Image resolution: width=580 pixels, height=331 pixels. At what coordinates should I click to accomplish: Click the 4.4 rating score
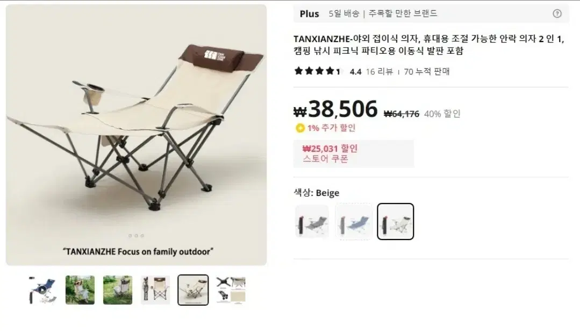pyautogui.click(x=355, y=72)
